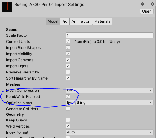The image size is (156, 138).
Task: Enable Generate Colliders checkbox
Action: coord(68,109)
